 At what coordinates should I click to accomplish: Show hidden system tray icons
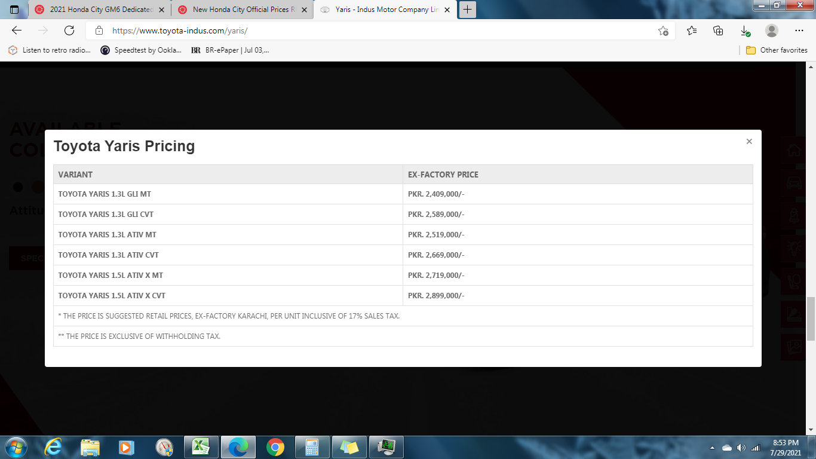pos(712,448)
